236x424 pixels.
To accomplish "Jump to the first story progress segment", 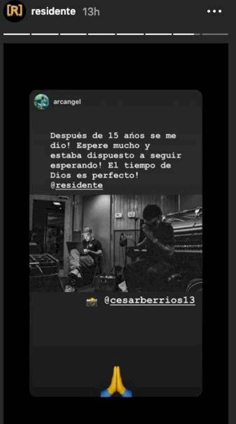I will point(17,34).
